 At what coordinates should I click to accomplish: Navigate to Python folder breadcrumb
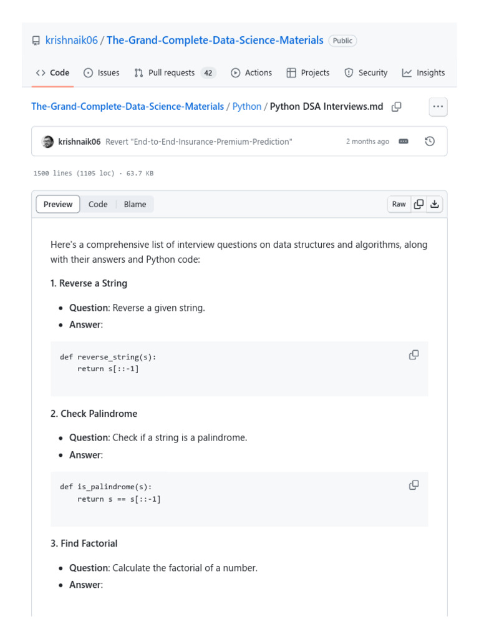(x=247, y=107)
